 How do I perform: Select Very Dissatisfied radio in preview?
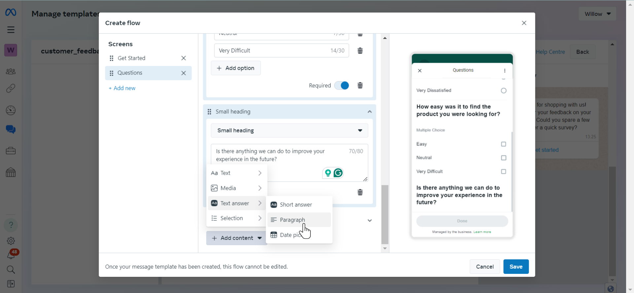coord(504,91)
